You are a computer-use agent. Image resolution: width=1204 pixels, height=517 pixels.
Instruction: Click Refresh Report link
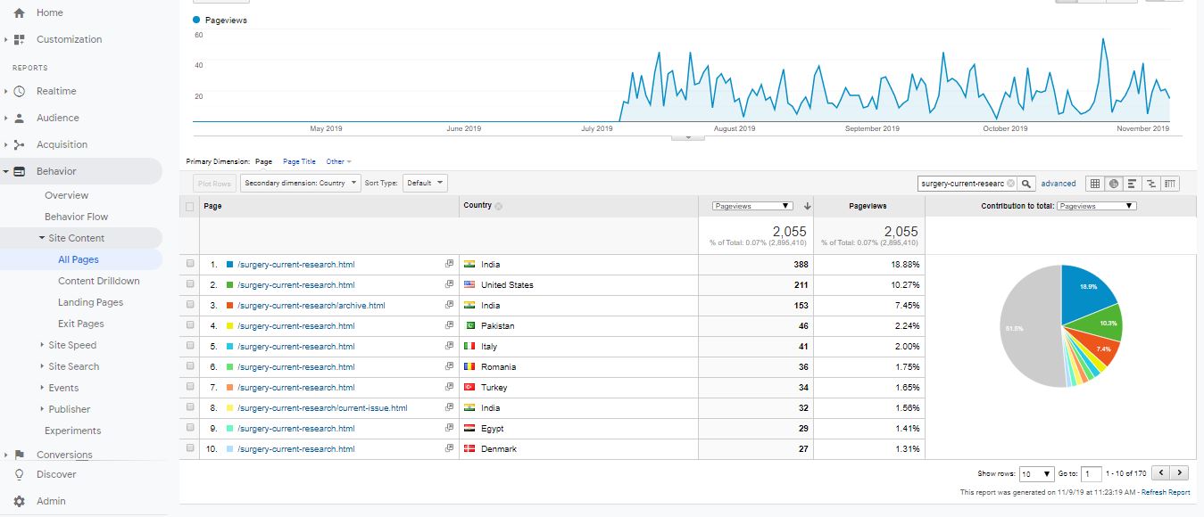coord(1166,492)
